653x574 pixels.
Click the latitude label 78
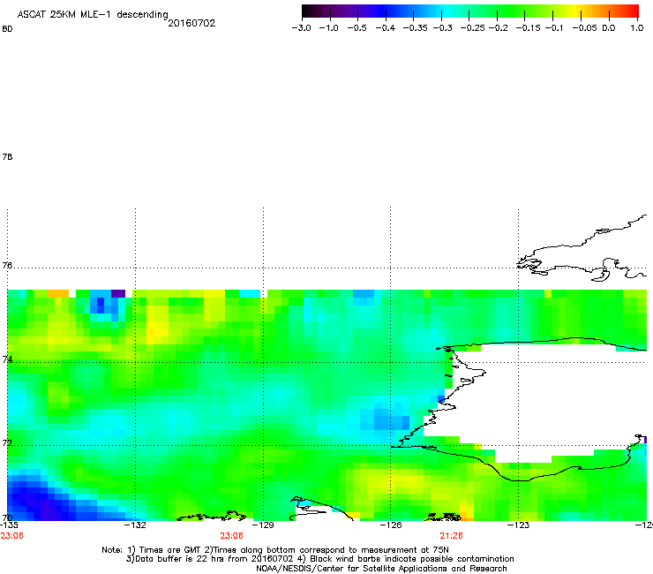click(7, 156)
